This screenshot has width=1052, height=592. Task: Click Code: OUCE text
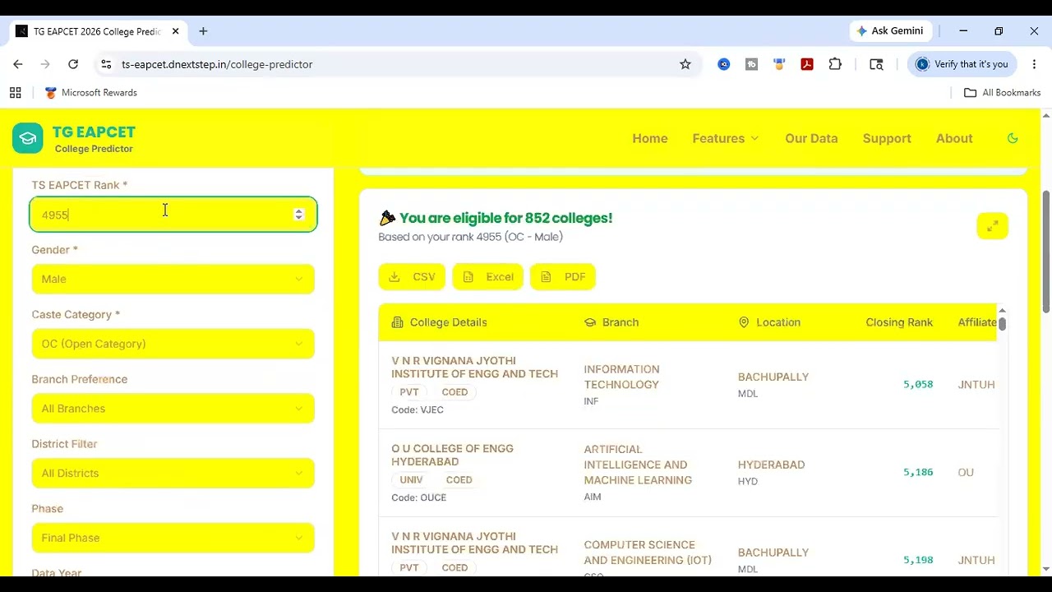click(418, 497)
